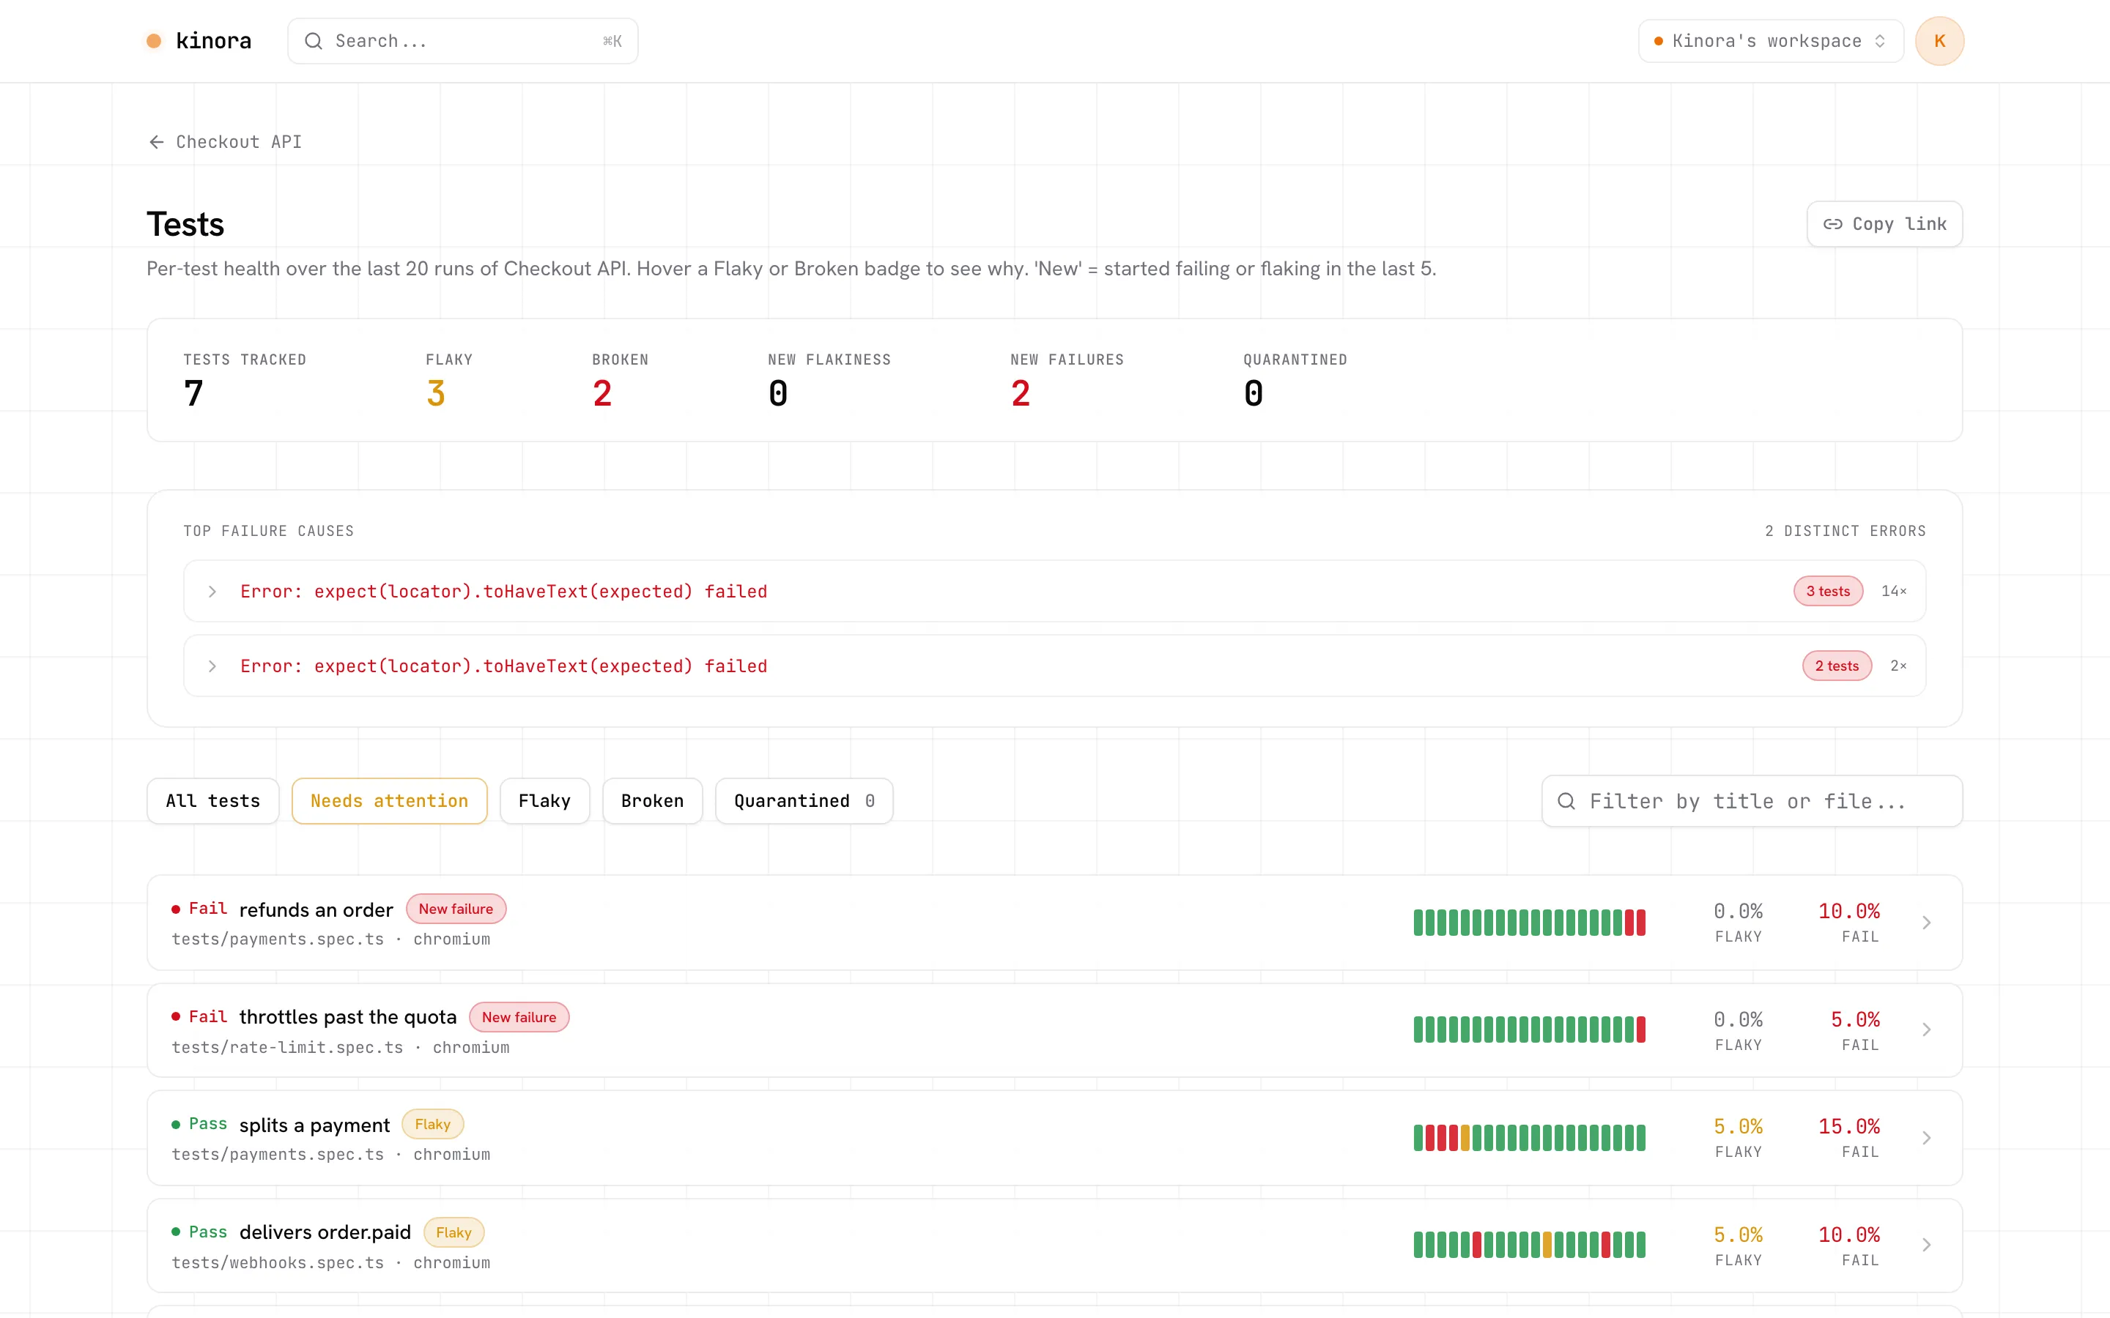This screenshot has width=2110, height=1318.
Task: Click the 10.0% fail rate for refunds an order
Action: click(x=1848, y=911)
